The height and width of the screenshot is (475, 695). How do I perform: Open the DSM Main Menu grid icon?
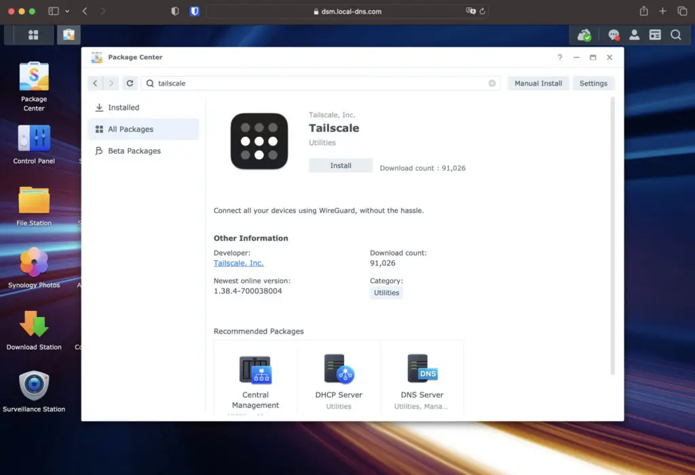tap(33, 35)
